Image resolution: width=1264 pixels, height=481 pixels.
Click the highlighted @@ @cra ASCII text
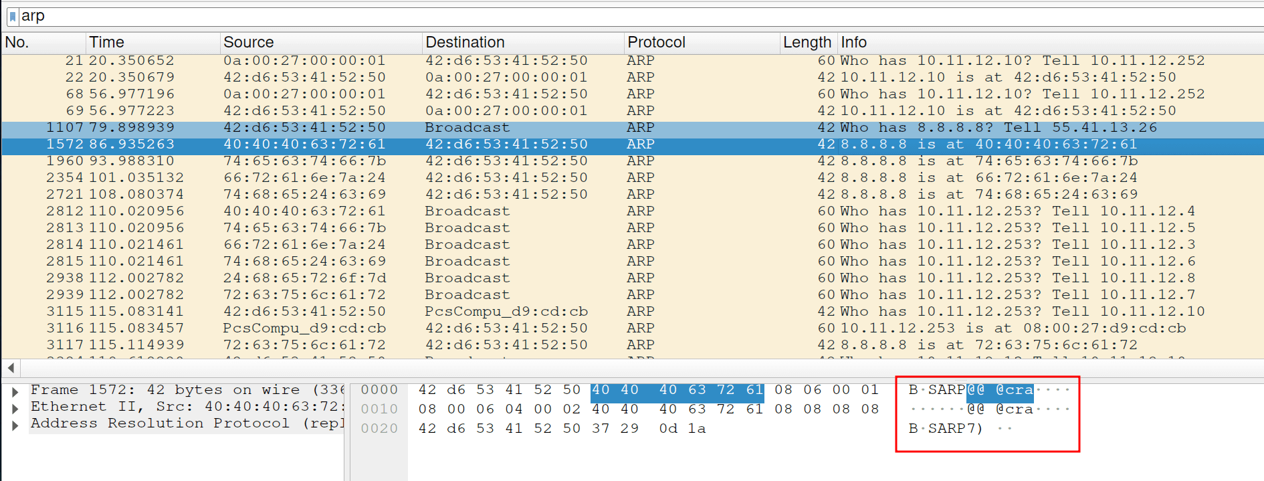(1000, 390)
